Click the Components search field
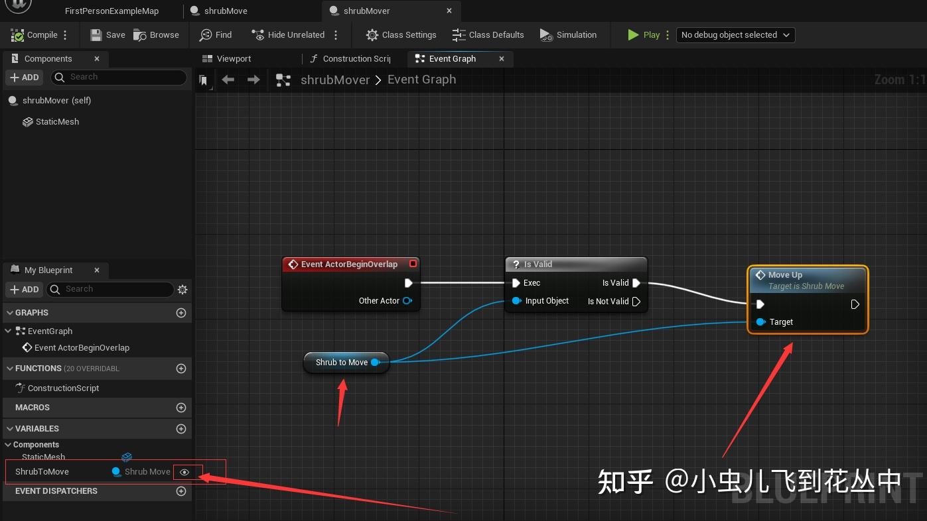This screenshot has height=521, width=927. [118, 77]
